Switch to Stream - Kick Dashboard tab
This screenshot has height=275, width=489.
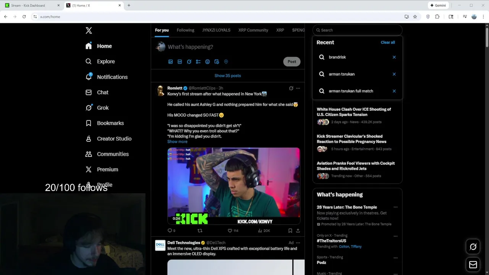click(32, 5)
